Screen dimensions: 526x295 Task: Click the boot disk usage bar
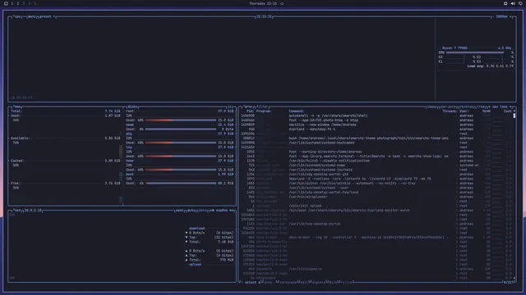click(181, 184)
